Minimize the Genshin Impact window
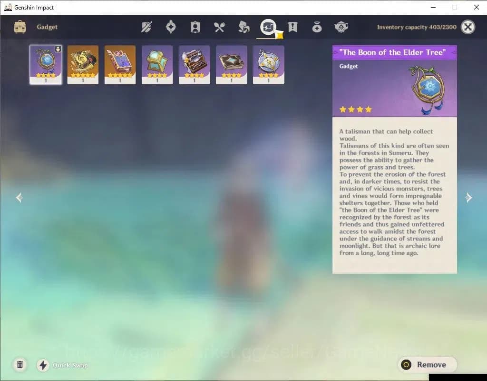Screen dimensions: 487x381 click(433, 7)
